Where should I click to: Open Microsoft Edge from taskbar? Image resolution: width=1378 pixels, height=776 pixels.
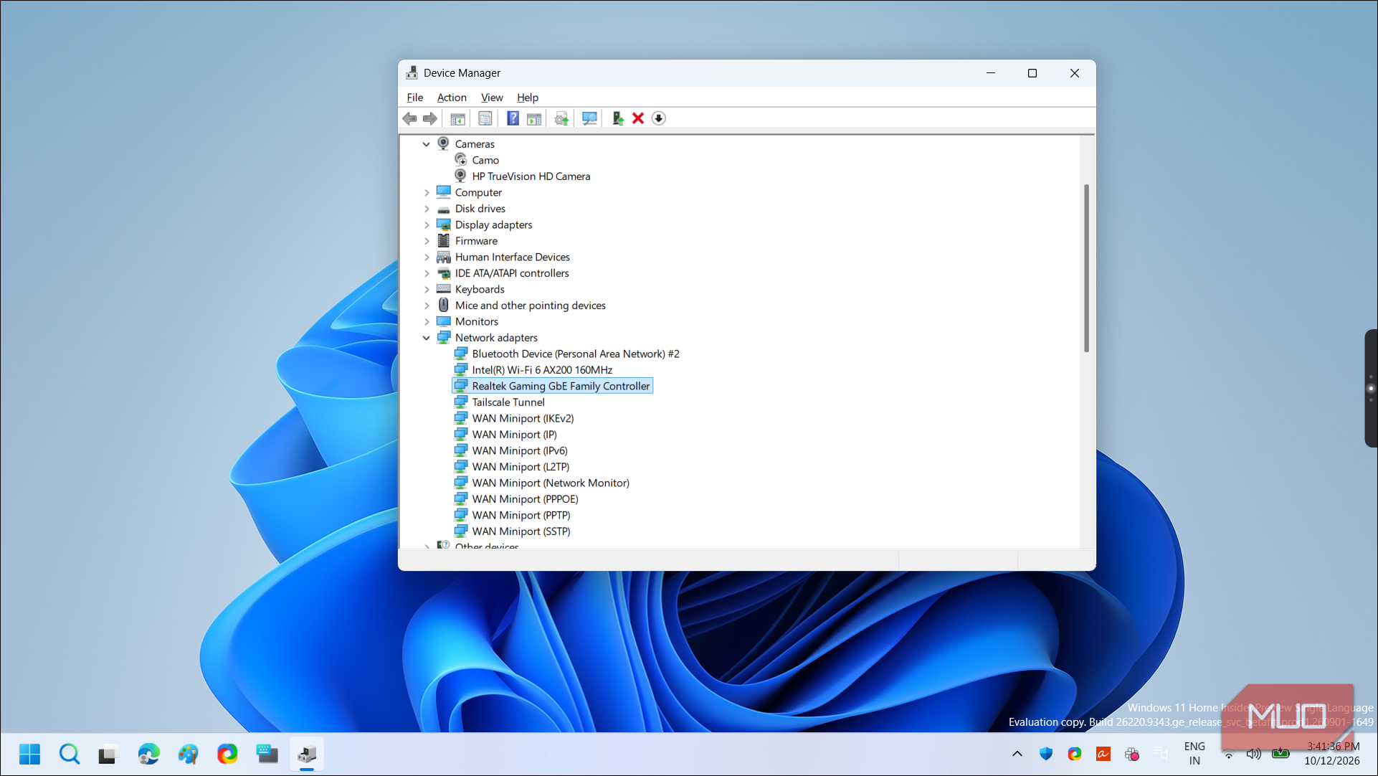click(148, 754)
